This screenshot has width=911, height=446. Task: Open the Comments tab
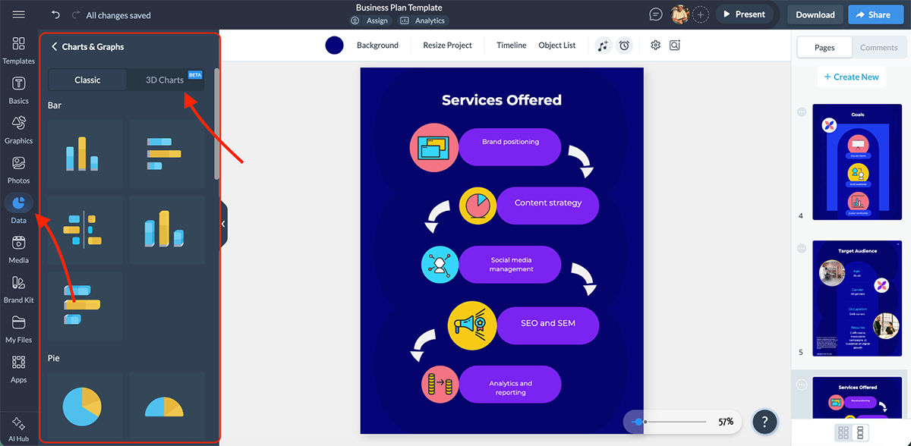tap(878, 47)
